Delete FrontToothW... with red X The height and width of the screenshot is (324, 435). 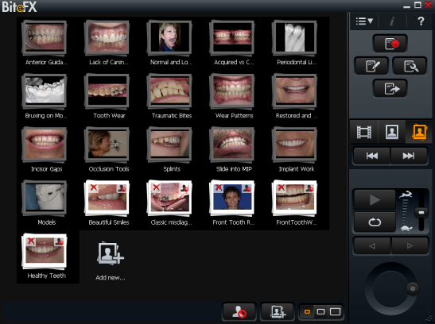pyautogui.click(x=282, y=187)
